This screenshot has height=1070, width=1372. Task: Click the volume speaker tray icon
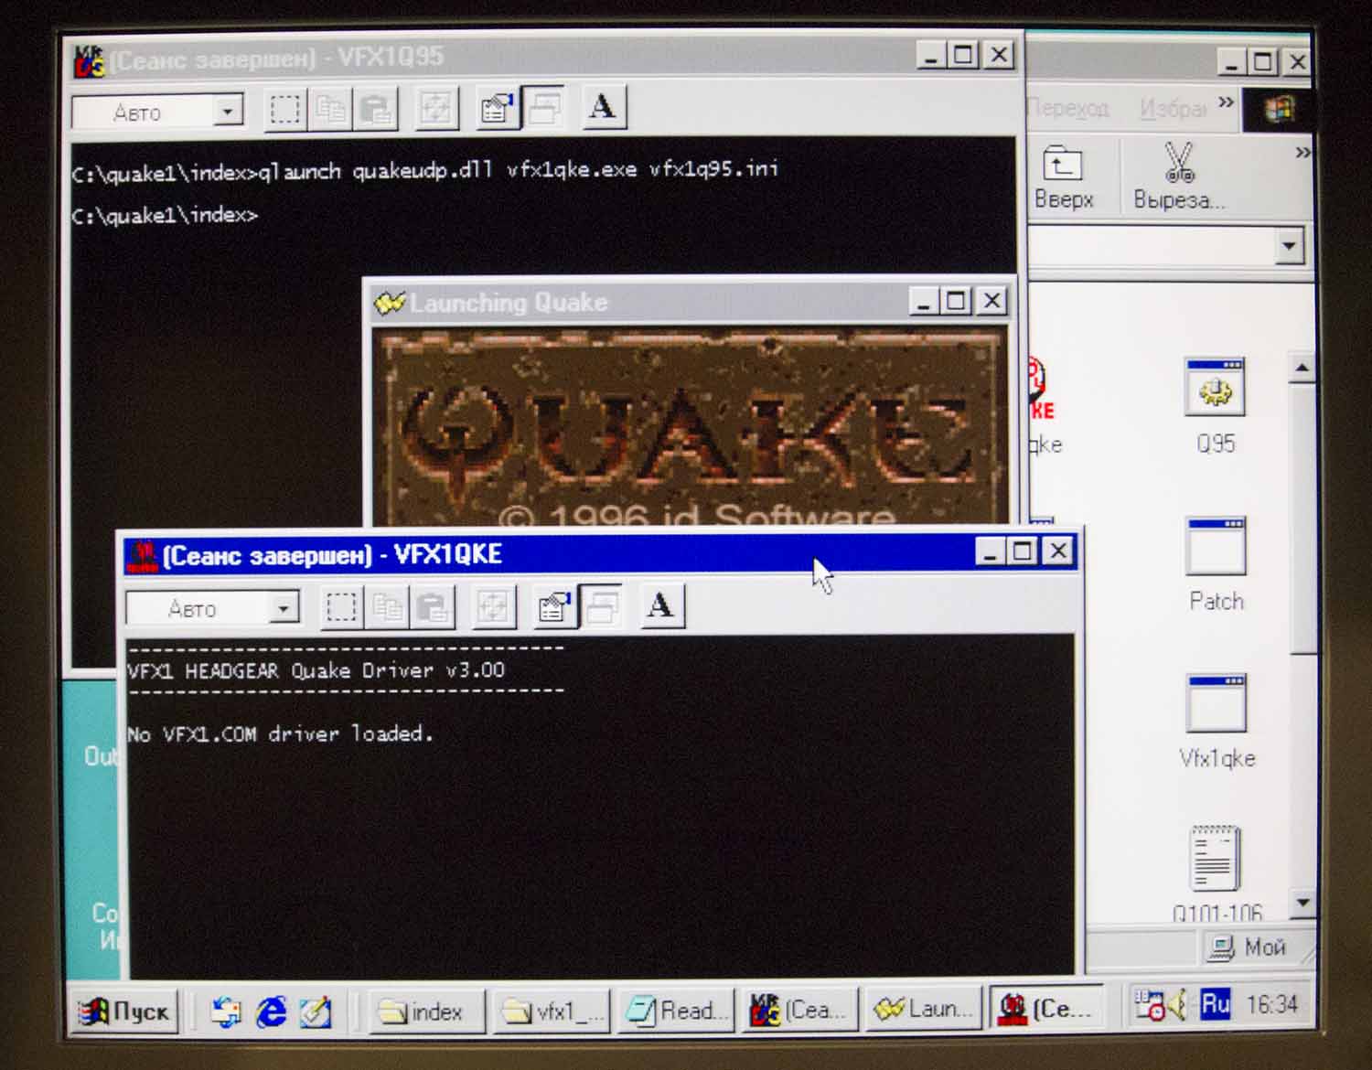coord(1178,1005)
